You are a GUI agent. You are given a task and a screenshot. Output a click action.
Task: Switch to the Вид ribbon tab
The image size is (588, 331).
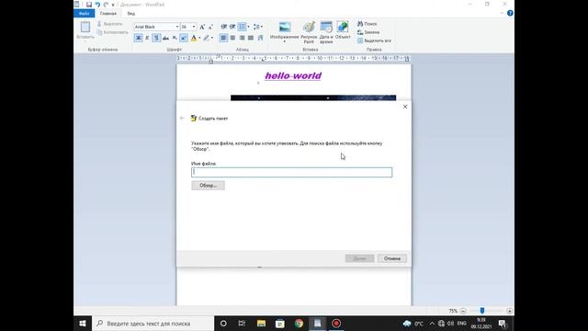click(x=130, y=14)
